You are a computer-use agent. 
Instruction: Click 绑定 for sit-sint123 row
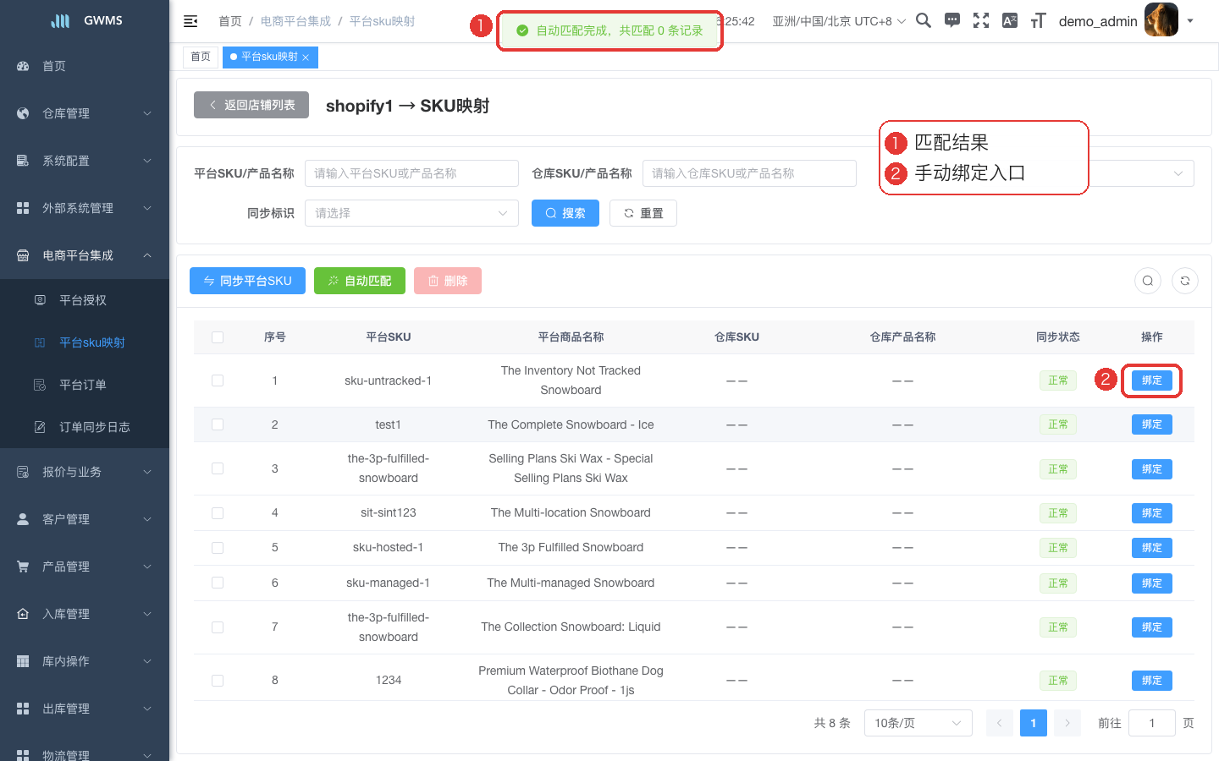(1152, 513)
